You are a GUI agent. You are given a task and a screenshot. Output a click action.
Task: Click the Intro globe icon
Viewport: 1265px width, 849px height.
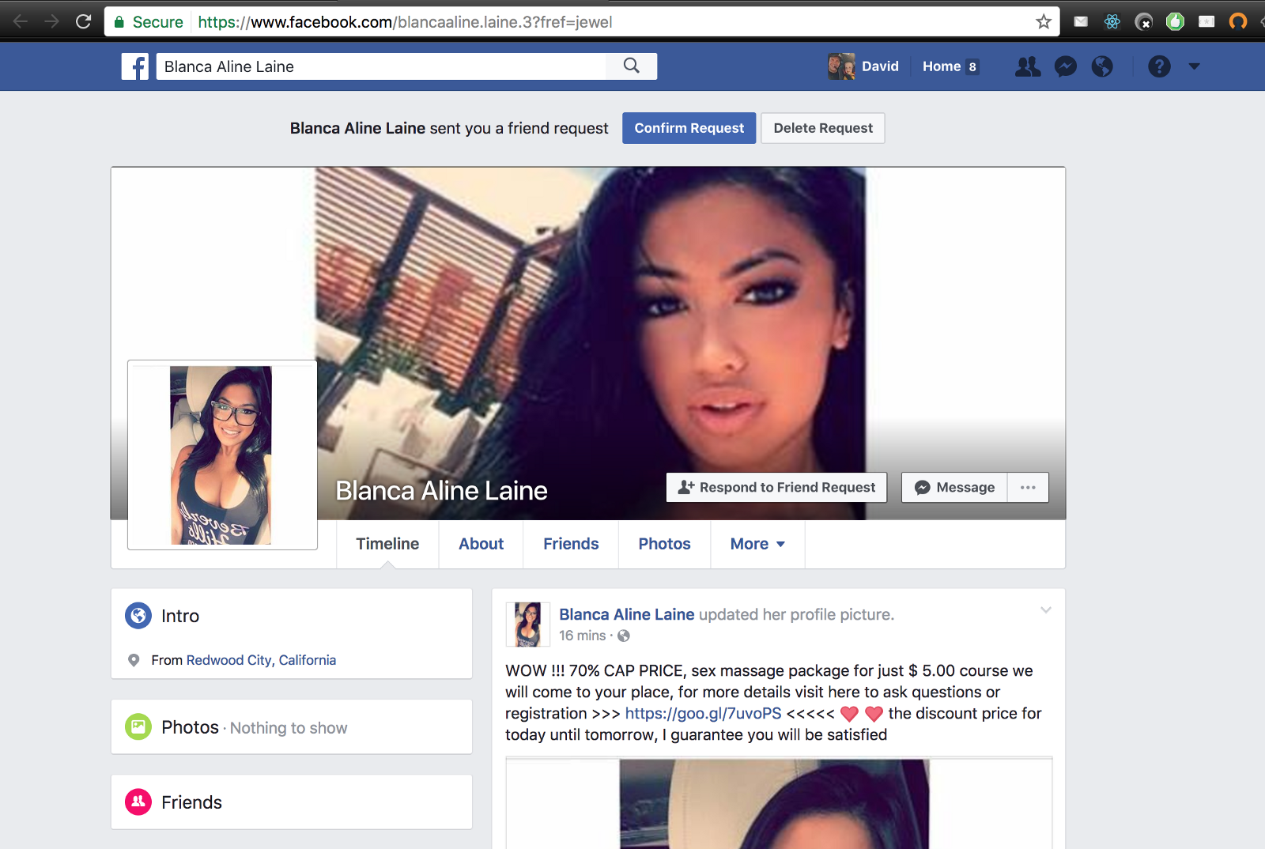point(138,615)
